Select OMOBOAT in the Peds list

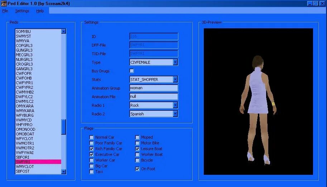pyautogui.click(x=38, y=134)
